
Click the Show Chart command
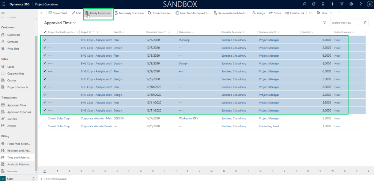58,13
